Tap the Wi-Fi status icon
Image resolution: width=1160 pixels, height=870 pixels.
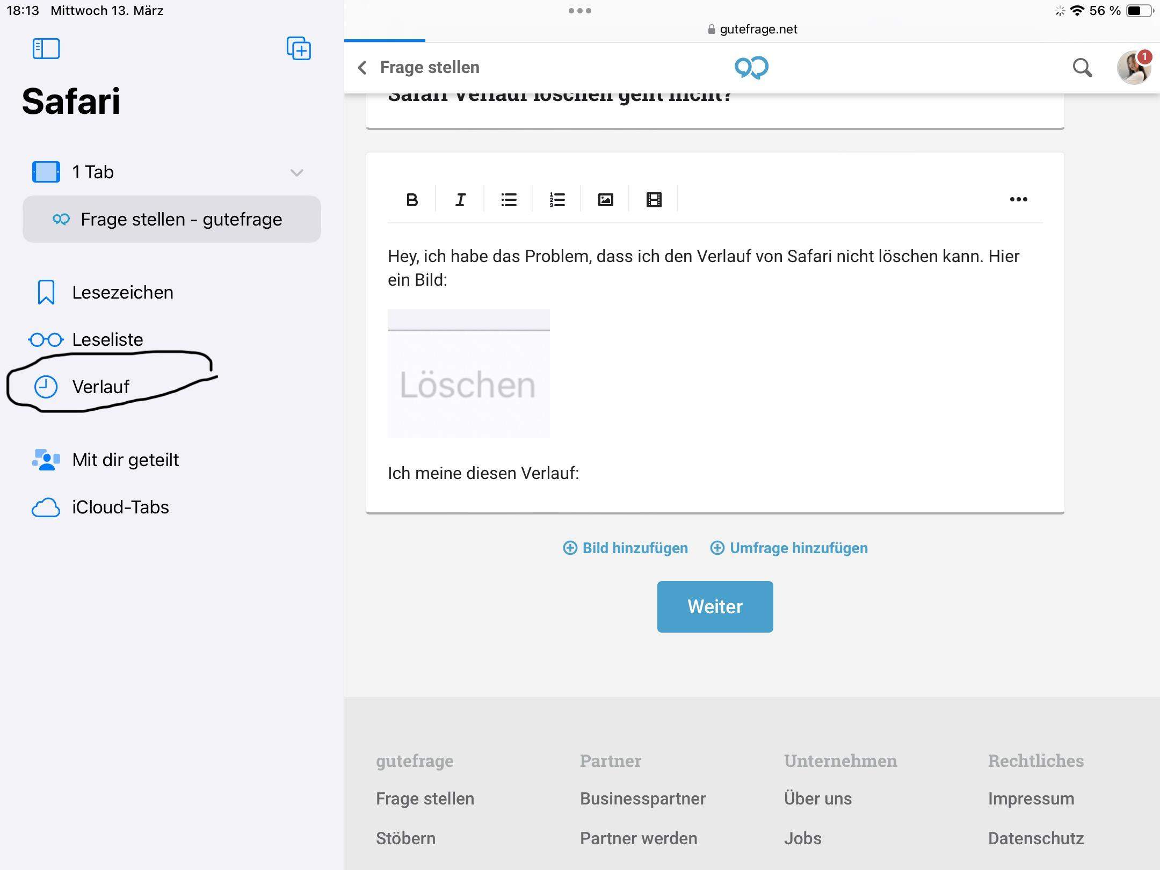(x=1077, y=11)
